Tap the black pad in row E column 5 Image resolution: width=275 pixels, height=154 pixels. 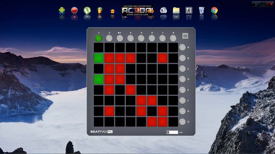(141, 90)
